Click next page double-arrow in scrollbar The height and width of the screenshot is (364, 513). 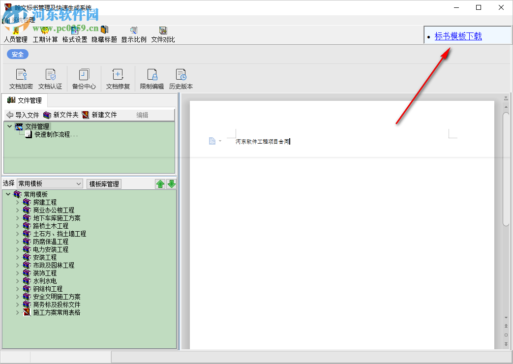tap(506, 344)
